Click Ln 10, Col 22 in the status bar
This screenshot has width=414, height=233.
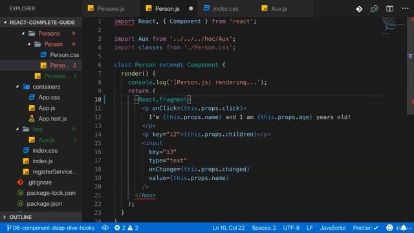coord(228,228)
